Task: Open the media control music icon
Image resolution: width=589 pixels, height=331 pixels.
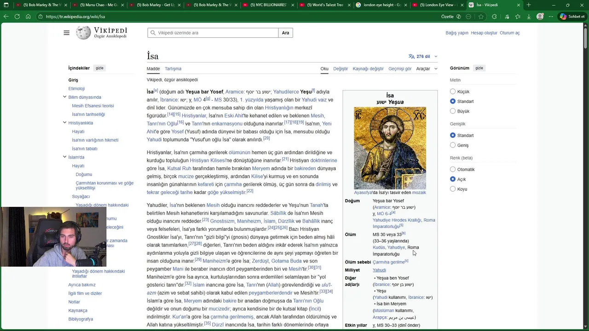Action: pos(507,17)
